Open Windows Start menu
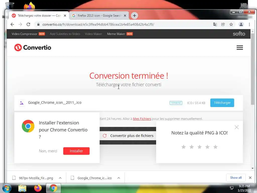The height and width of the screenshot is (193, 257). pyautogui.click(x=7, y=188)
